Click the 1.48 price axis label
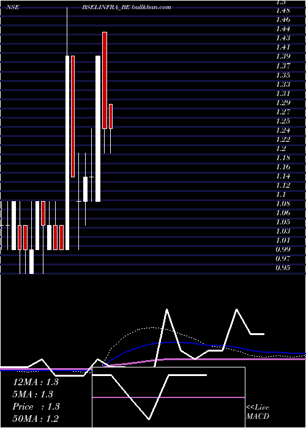This screenshot has height=428, width=306. coord(283,11)
